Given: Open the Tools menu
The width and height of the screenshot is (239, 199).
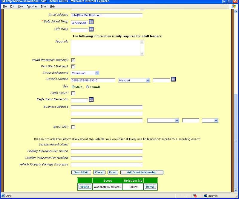Looking at the screenshot, I should pos(43,6).
